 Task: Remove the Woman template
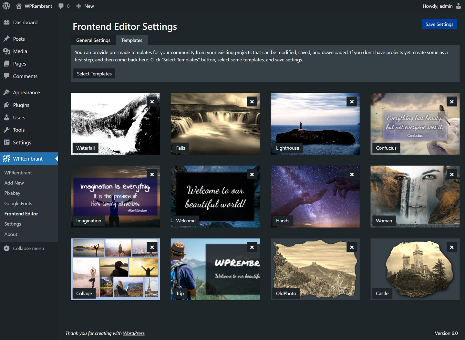(x=452, y=174)
